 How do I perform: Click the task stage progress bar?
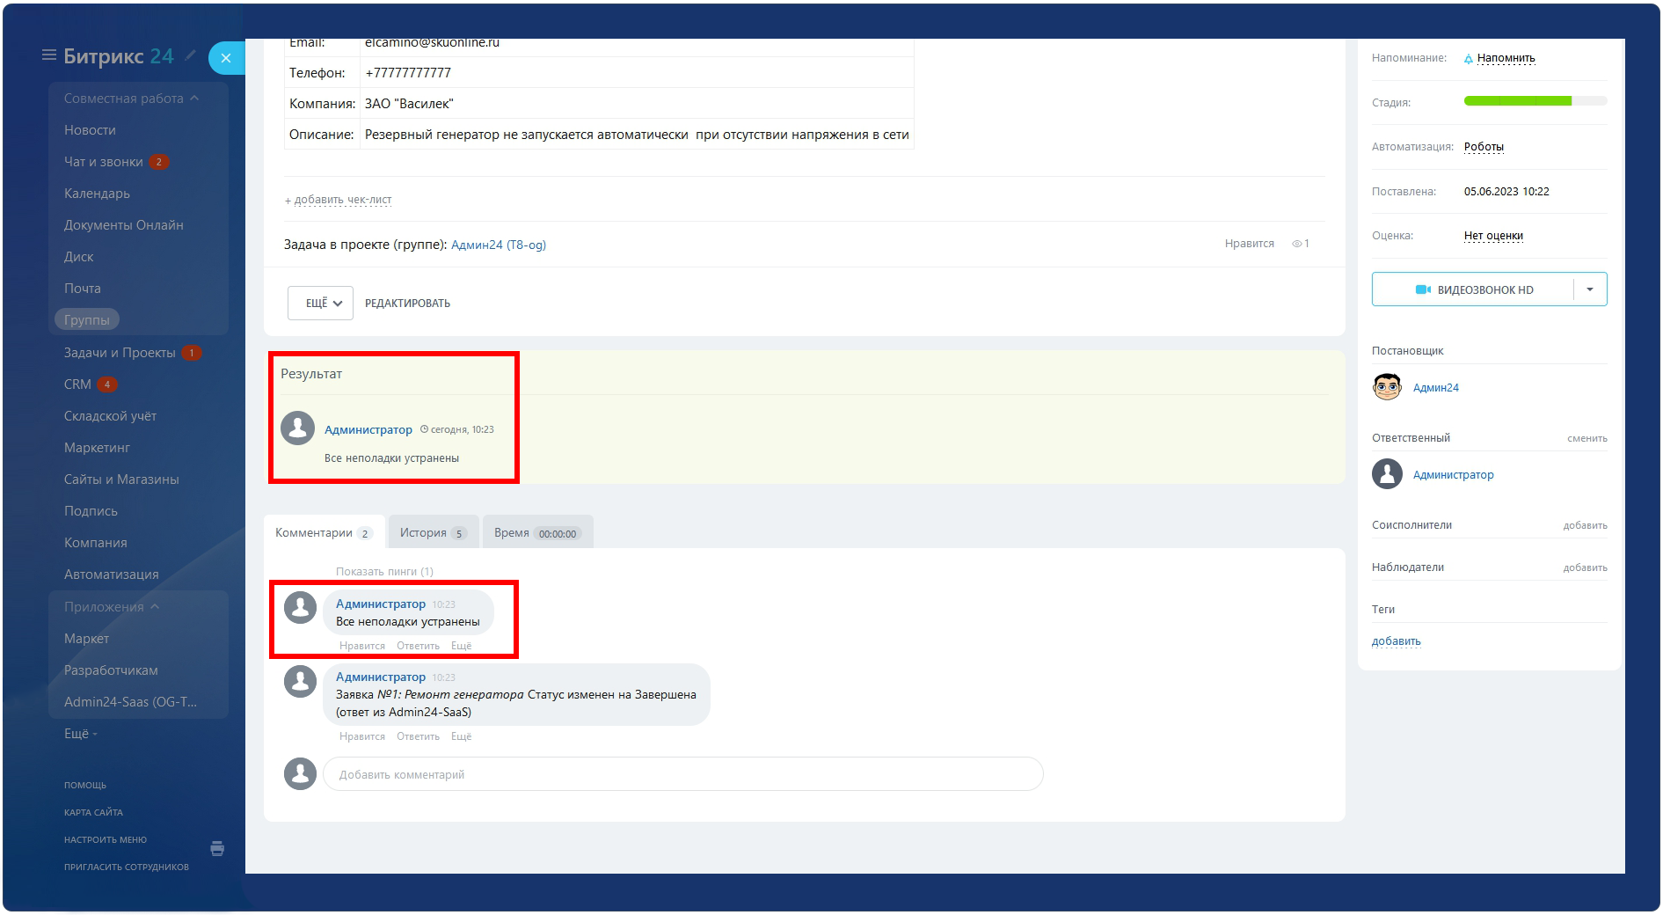point(1535,101)
